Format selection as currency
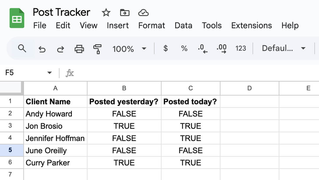This screenshot has height=180, width=319. (165, 49)
